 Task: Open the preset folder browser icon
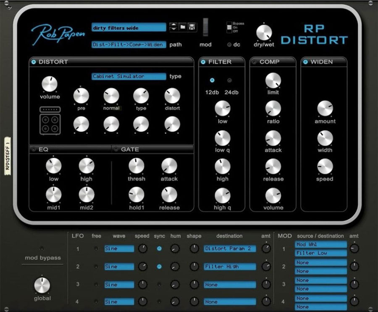183,27
